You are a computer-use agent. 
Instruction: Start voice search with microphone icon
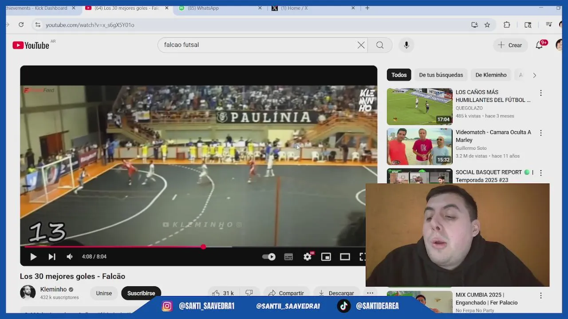pyautogui.click(x=406, y=45)
